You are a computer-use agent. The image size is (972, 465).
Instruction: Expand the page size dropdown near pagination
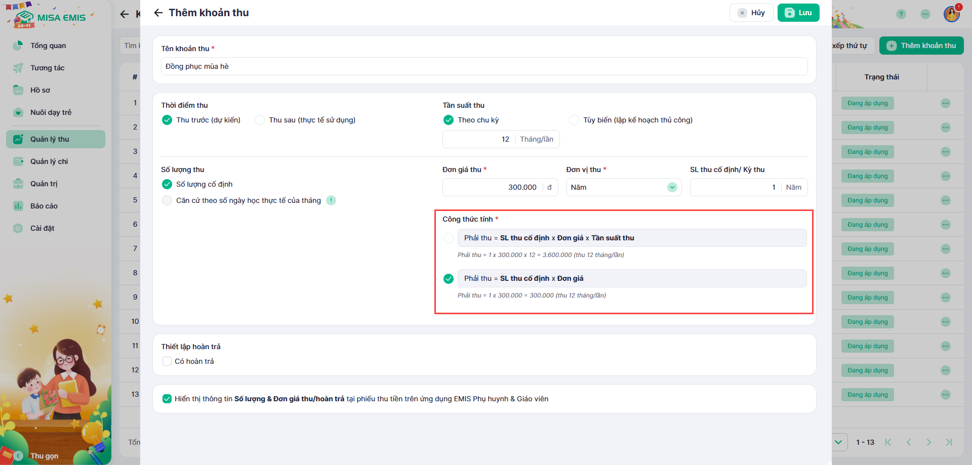point(838,442)
